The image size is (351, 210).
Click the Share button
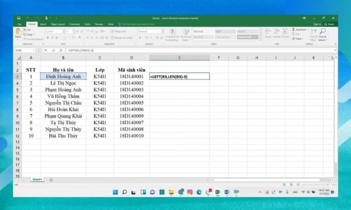(329, 24)
